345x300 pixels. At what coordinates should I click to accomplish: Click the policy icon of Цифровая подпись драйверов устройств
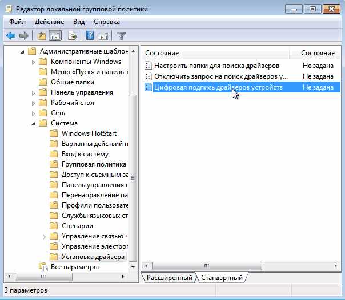pyautogui.click(x=148, y=87)
